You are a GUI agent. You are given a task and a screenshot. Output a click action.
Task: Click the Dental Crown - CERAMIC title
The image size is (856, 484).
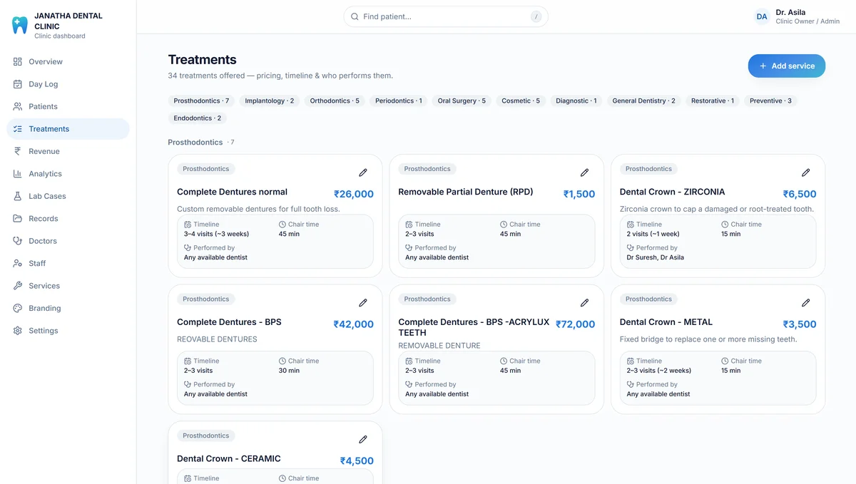click(229, 459)
